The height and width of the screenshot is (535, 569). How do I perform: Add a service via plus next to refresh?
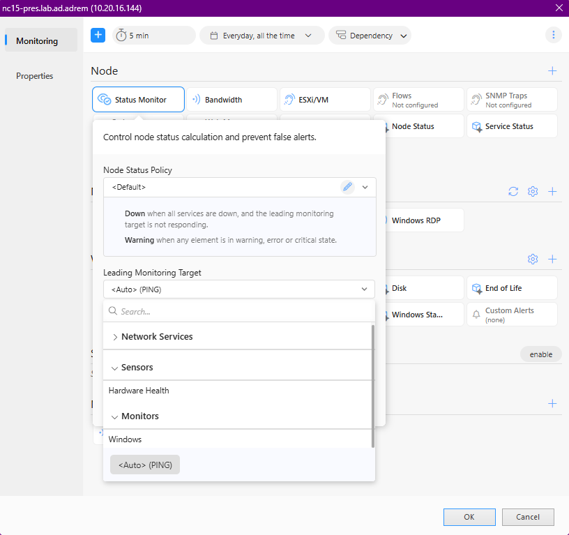552,191
